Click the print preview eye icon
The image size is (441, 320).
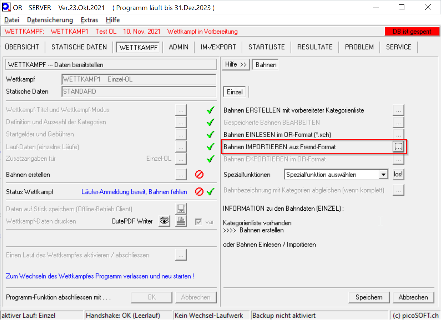pos(165,221)
